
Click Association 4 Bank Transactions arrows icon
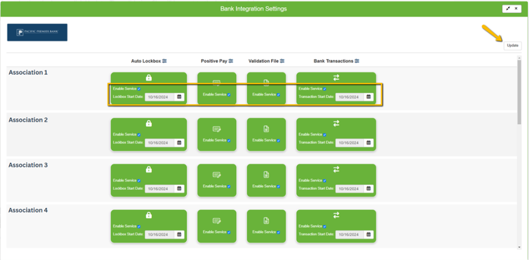tap(336, 215)
